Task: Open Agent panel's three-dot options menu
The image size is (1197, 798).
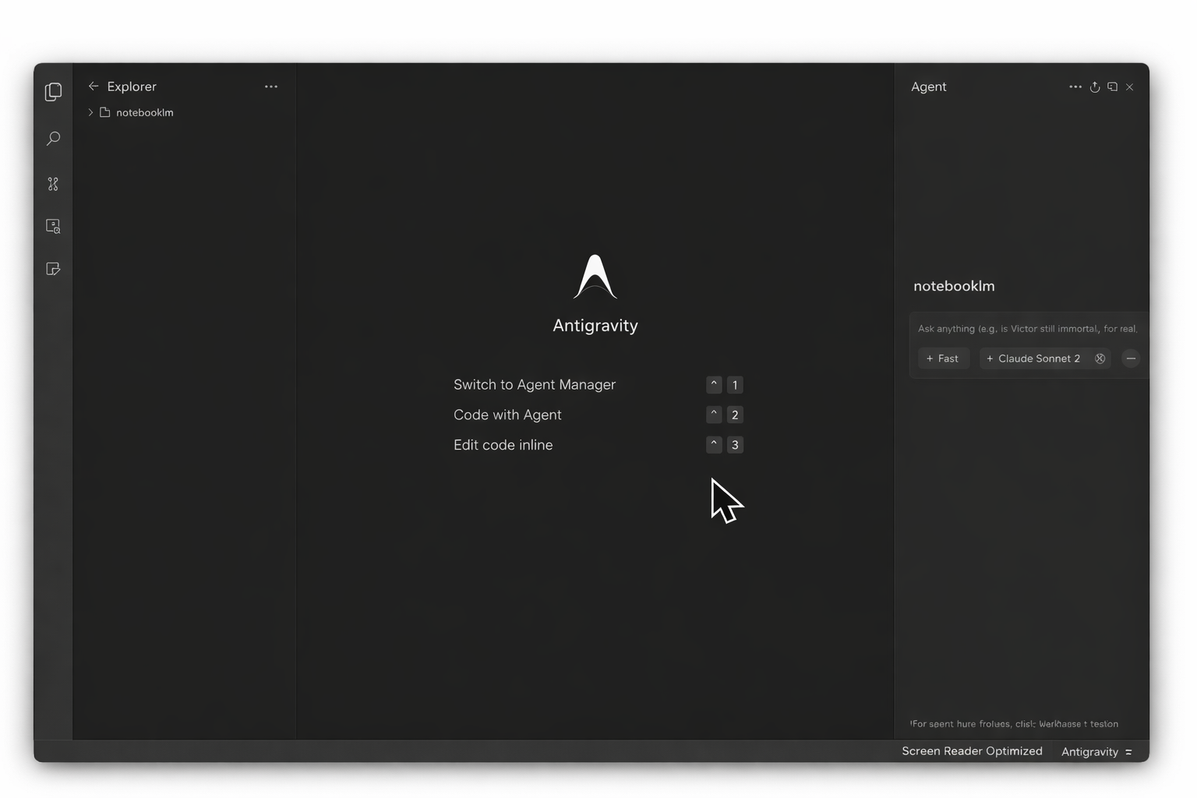Action: coord(1075,87)
